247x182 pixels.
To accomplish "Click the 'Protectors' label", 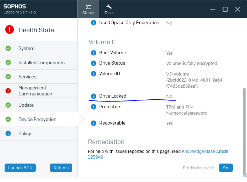I will point(110,107).
